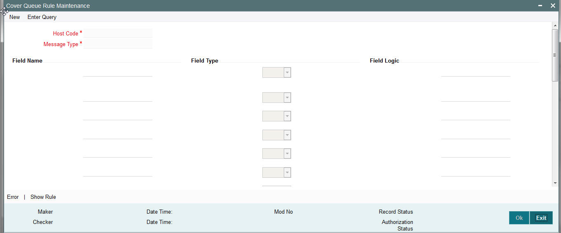Image resolution: width=561 pixels, height=233 pixels.
Task: Click scrollbar up arrow
Action: [555, 26]
